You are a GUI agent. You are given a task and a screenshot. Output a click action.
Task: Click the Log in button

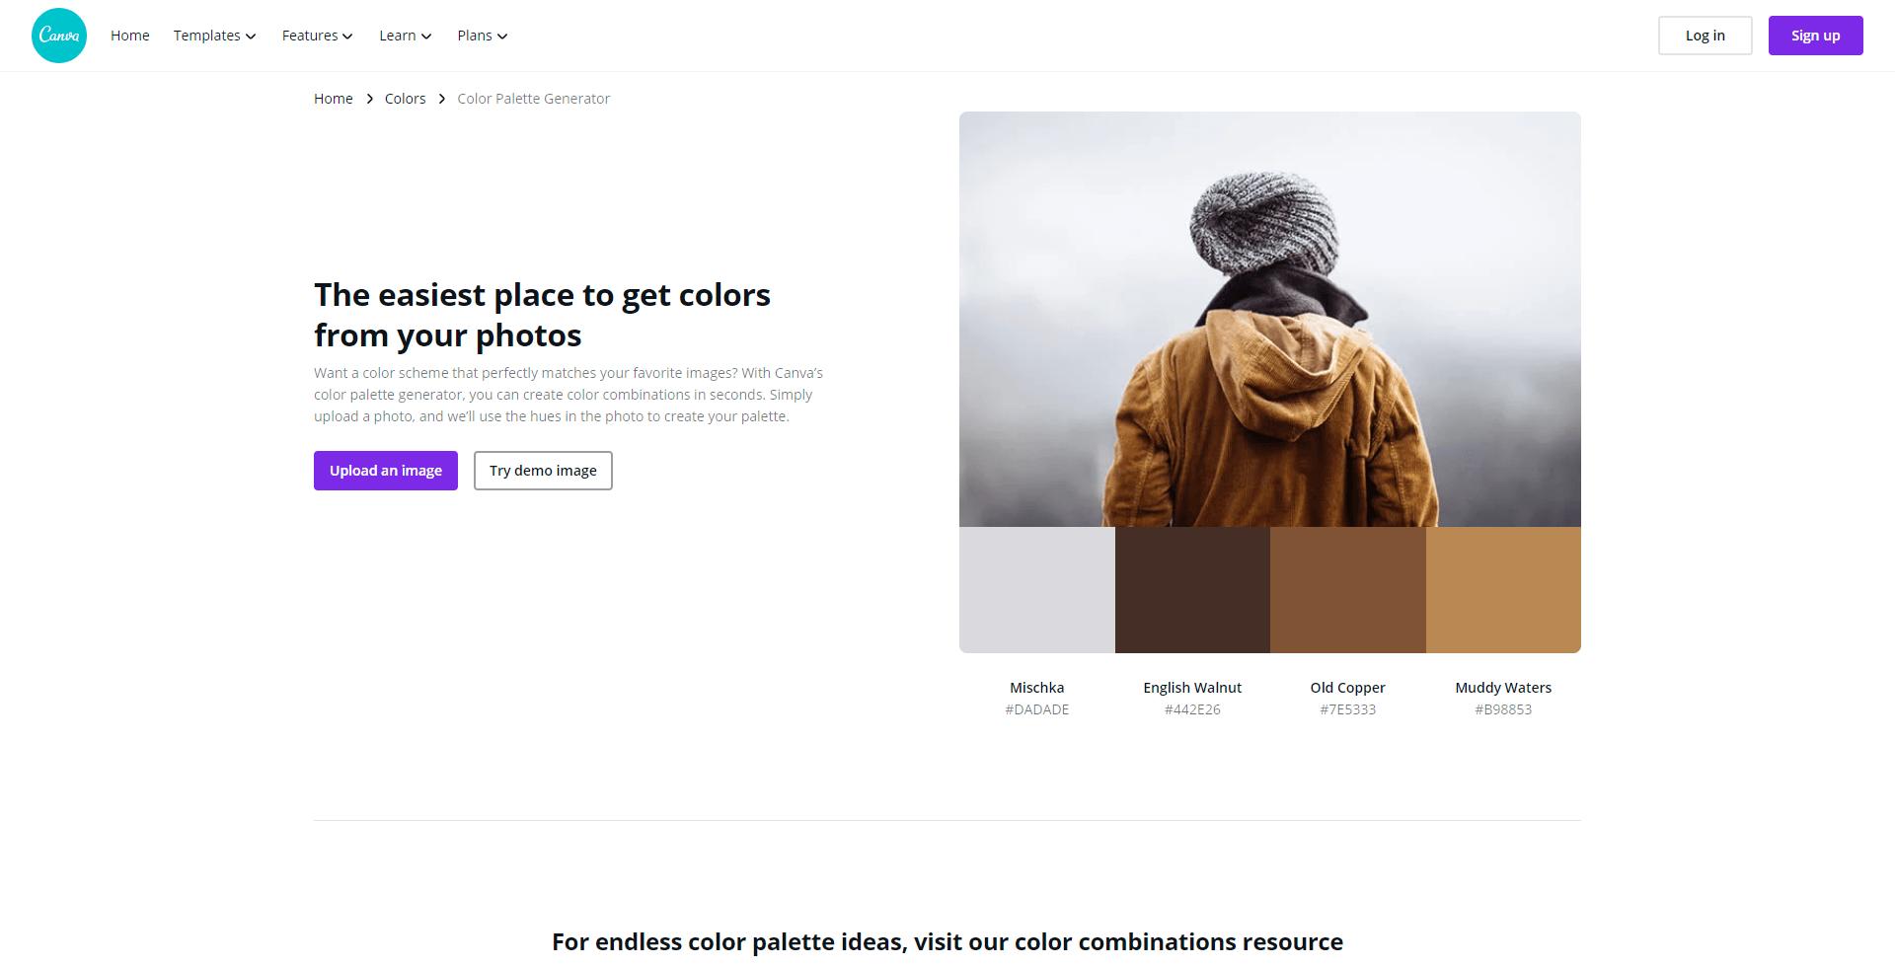(x=1705, y=36)
